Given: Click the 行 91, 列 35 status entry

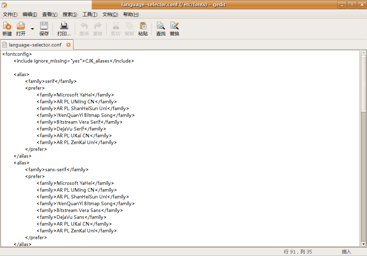Looking at the screenshot, I should 298,252.
